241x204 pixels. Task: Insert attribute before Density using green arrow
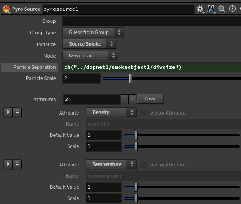click(17, 112)
